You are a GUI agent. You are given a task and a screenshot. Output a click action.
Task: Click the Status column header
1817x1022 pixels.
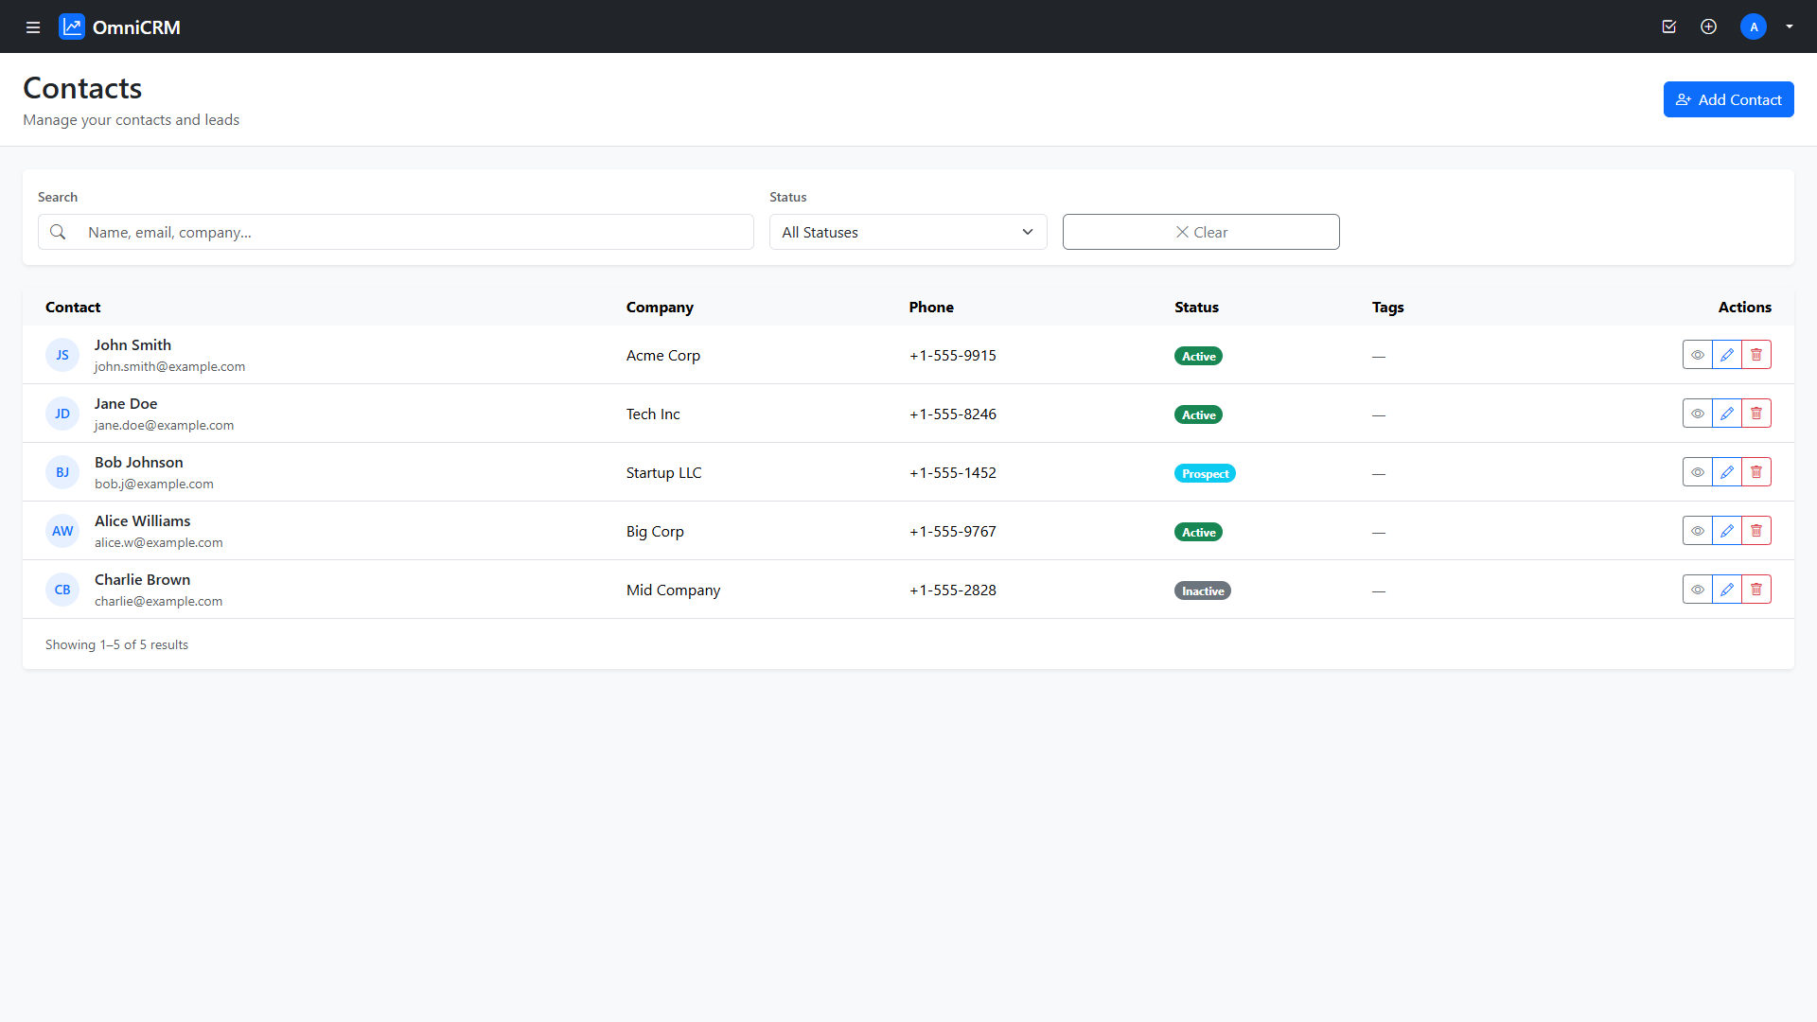point(1196,307)
